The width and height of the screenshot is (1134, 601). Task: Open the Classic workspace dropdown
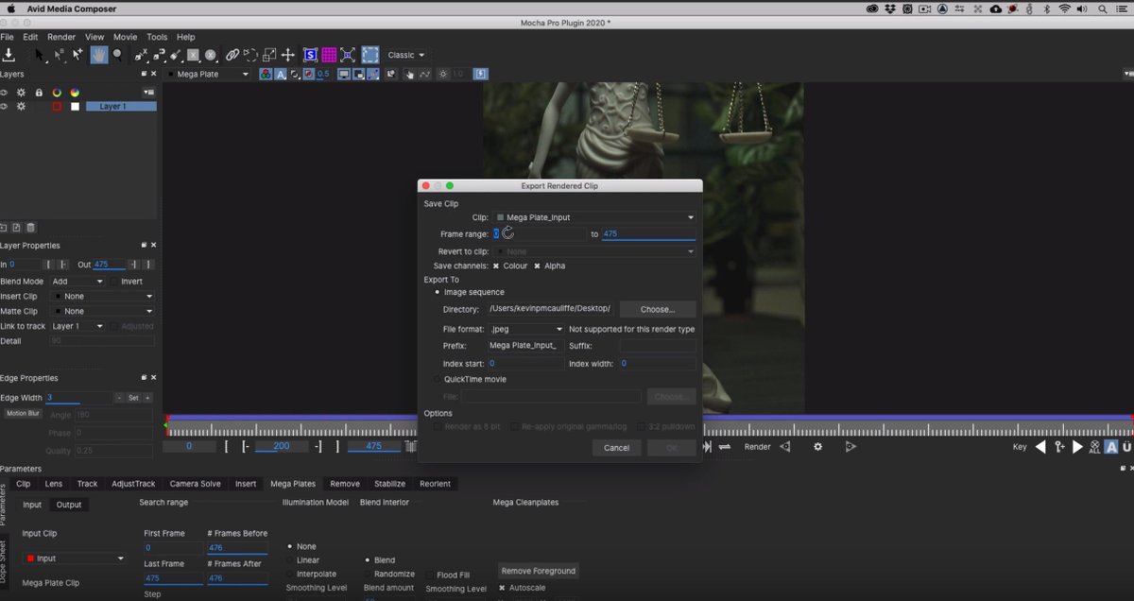406,55
